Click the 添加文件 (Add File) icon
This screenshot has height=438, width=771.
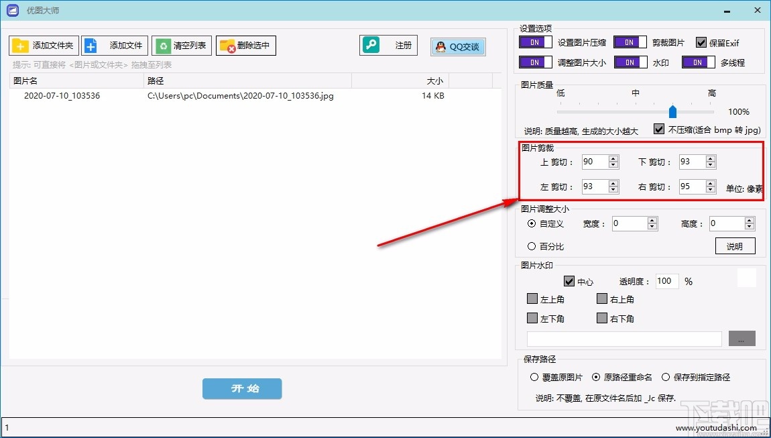click(91, 46)
